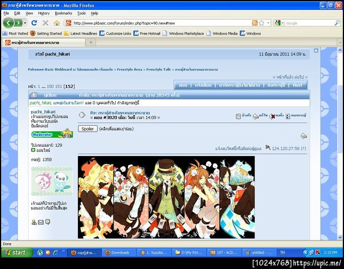This screenshot has width=344, height=269.
Task: Open the Windows Start button
Action: pos(17,252)
